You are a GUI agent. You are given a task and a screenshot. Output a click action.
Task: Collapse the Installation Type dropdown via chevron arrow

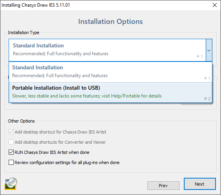209,50
